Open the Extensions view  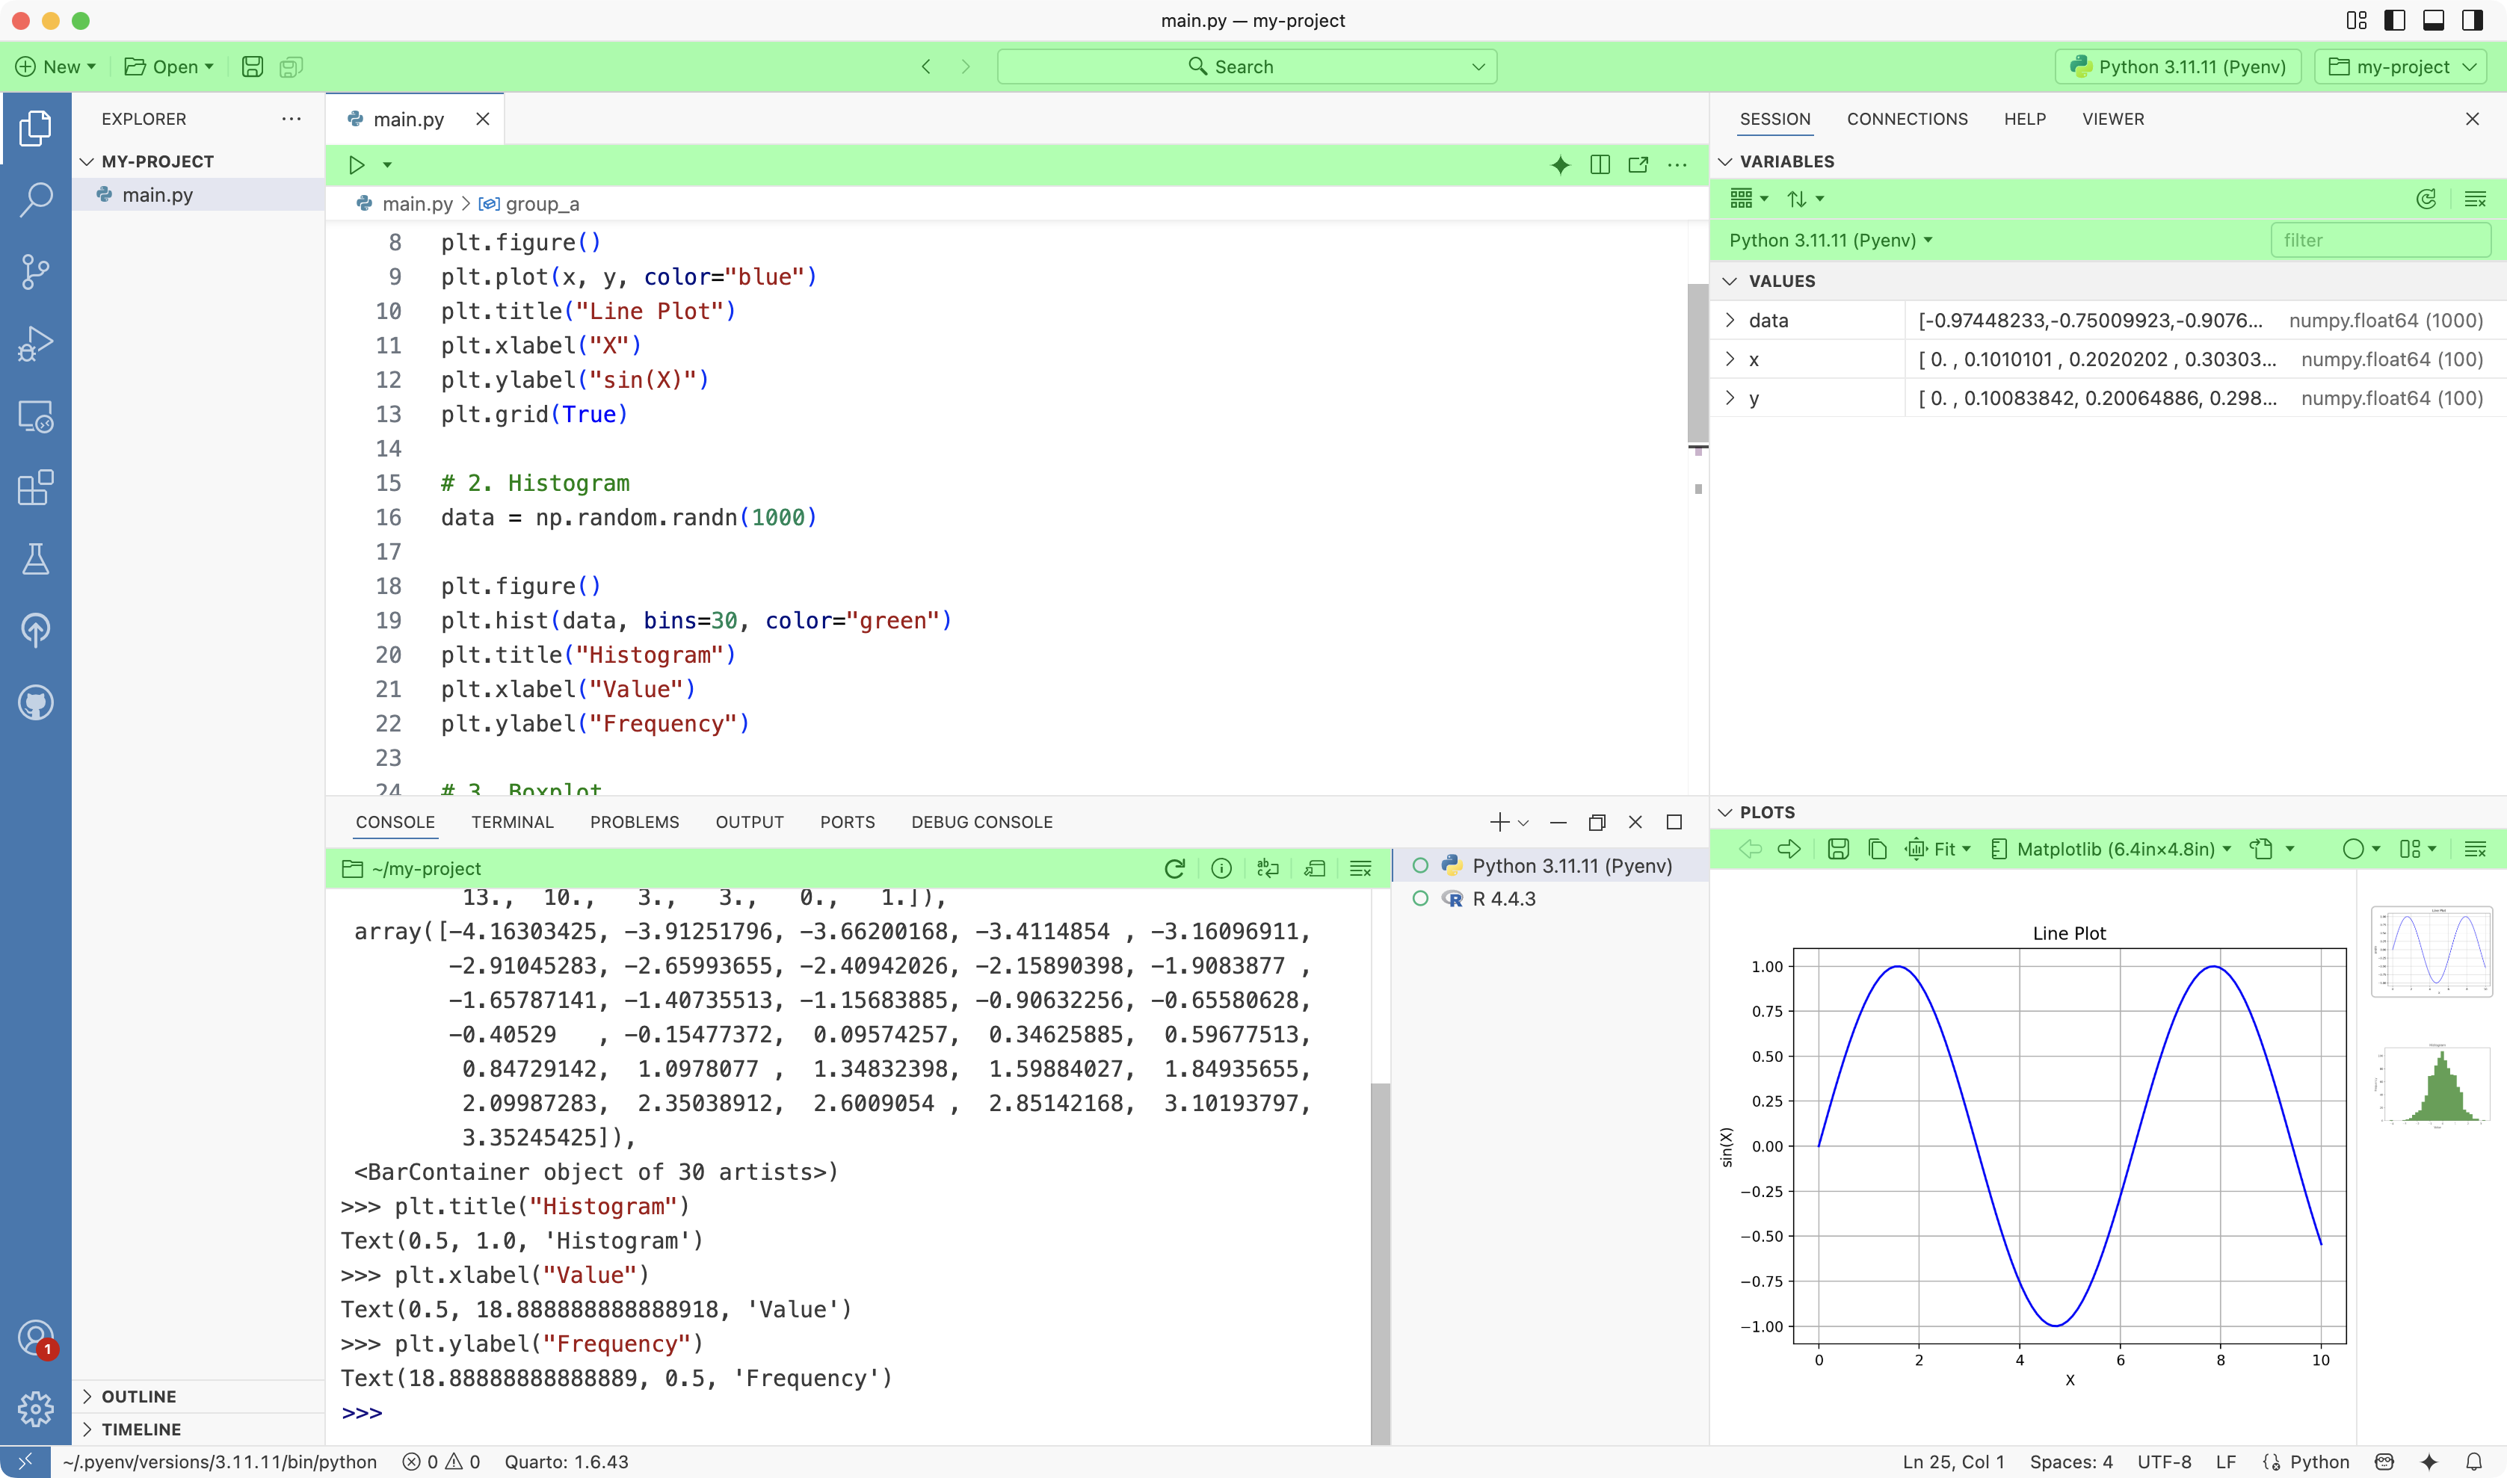click(x=36, y=488)
